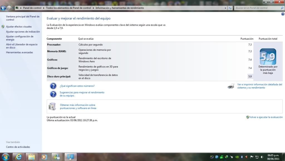The image size is (285, 161).
Task: Click the 7.3 score in Procesador row
Action: [x=250, y=45]
